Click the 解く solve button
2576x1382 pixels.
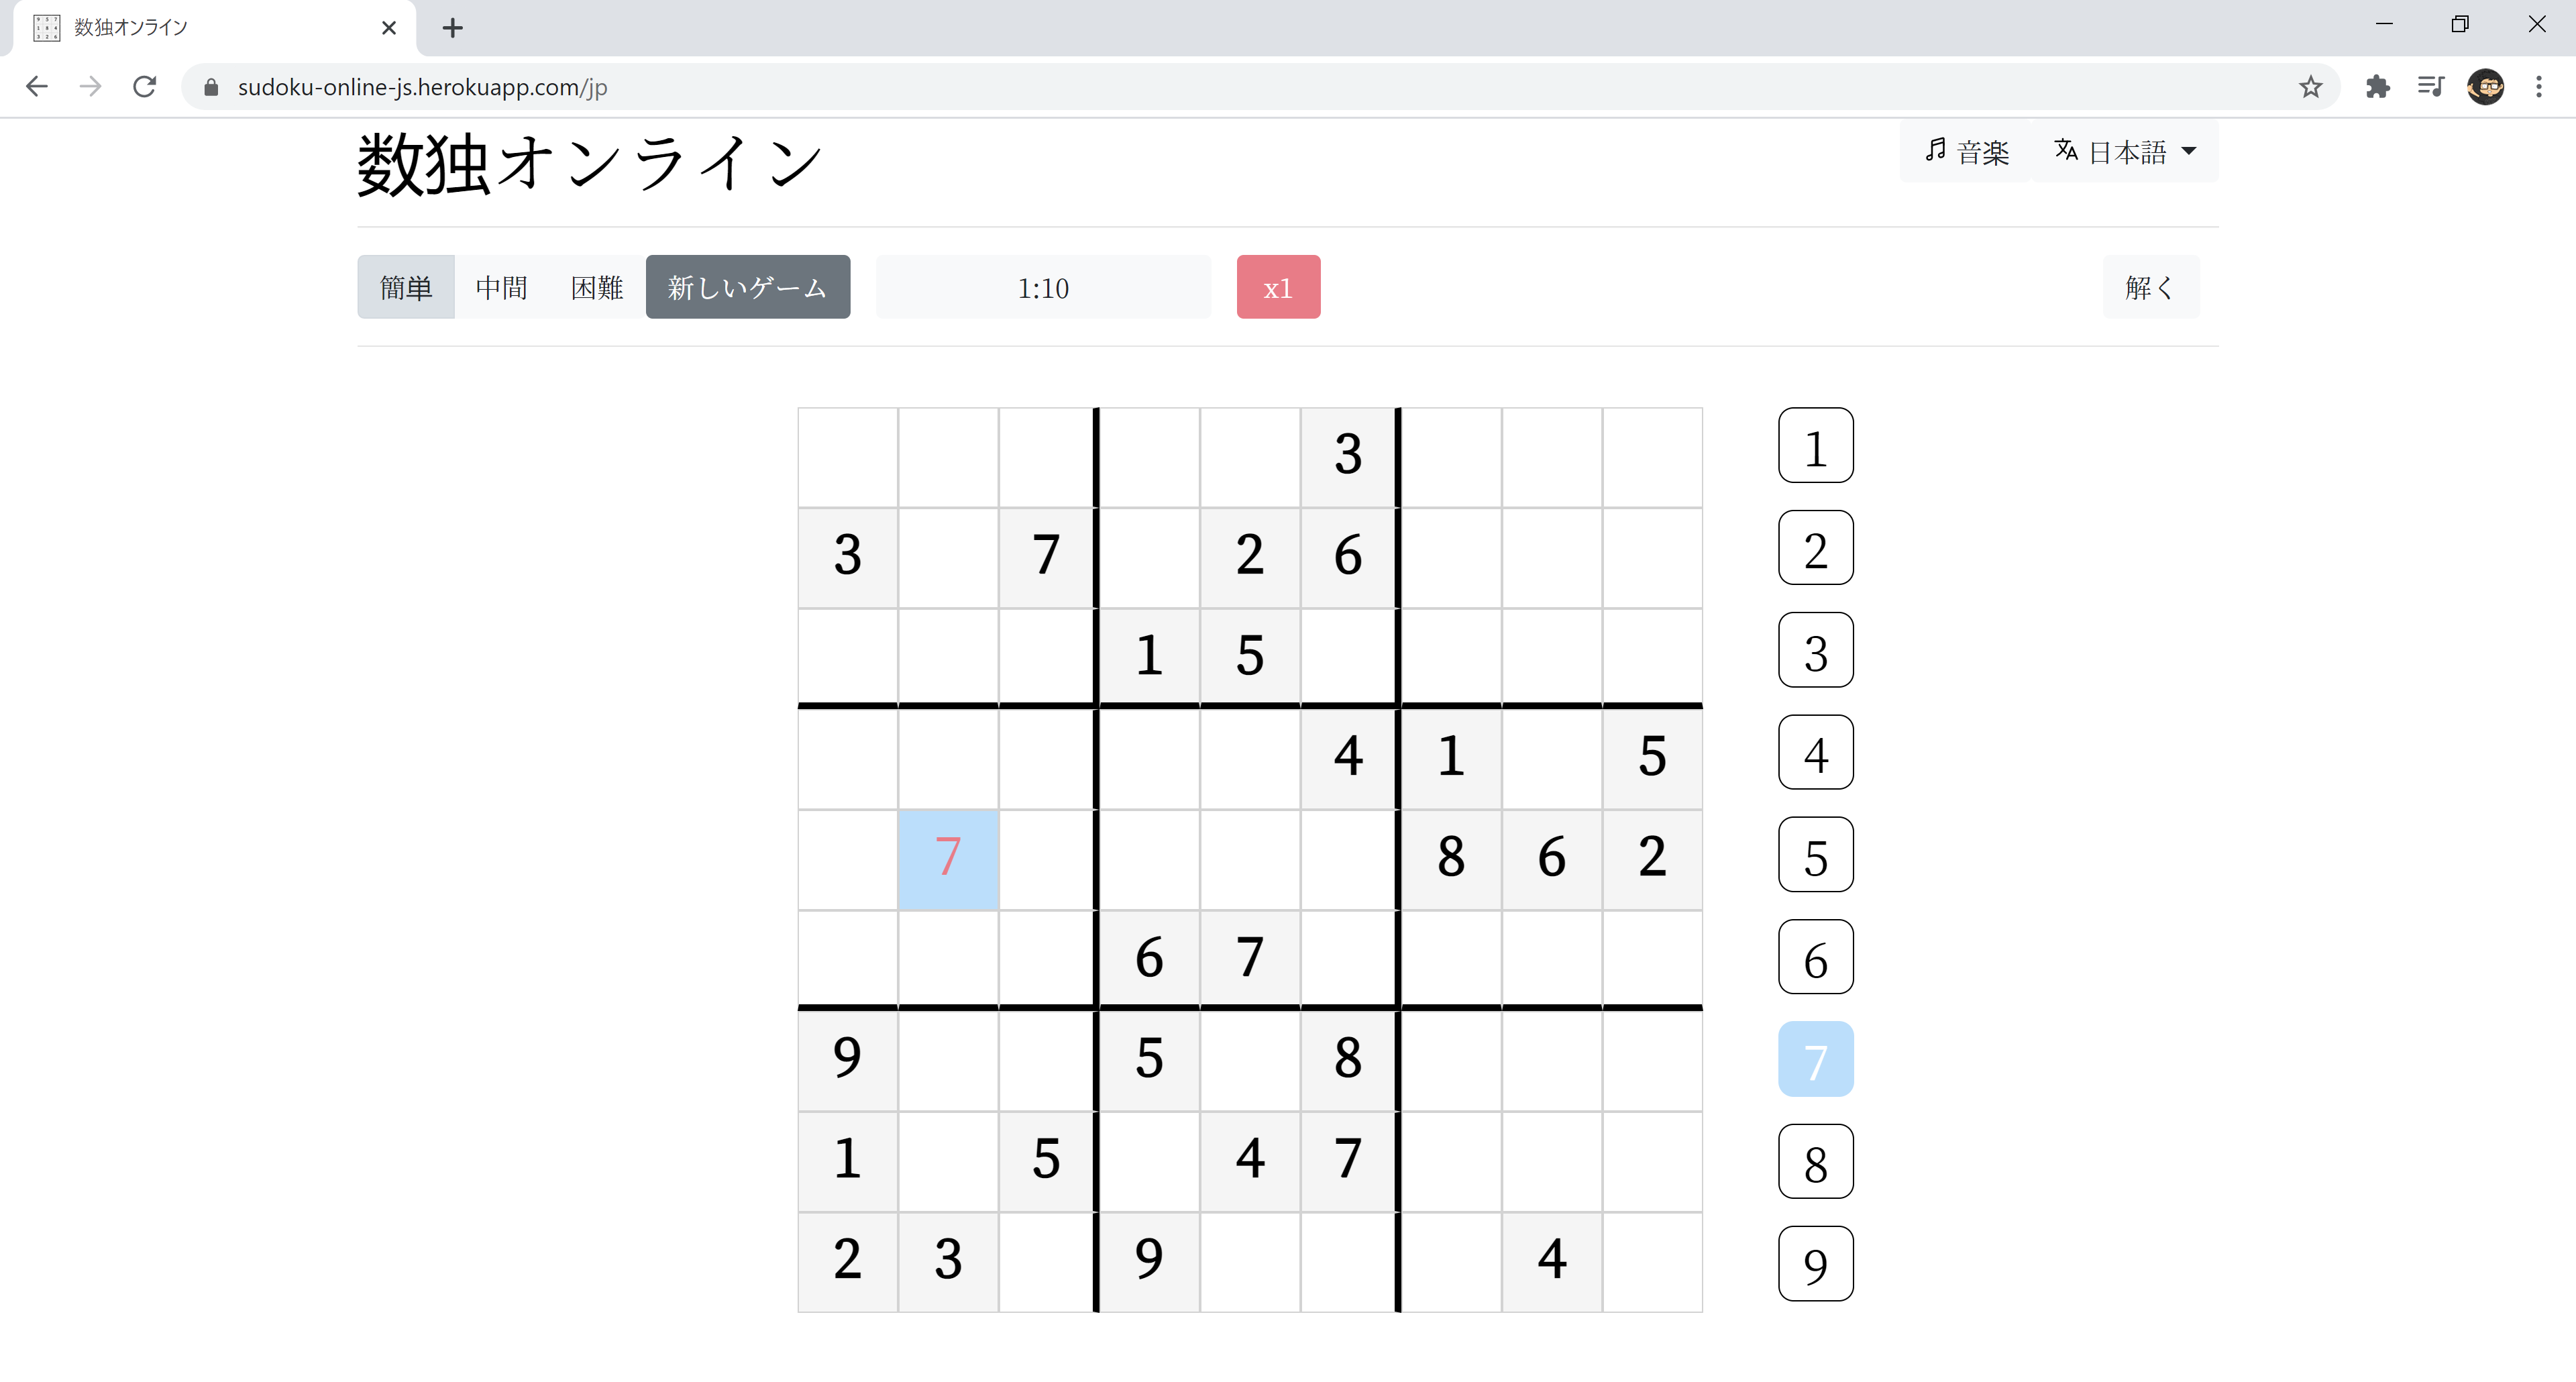[x=2150, y=288]
